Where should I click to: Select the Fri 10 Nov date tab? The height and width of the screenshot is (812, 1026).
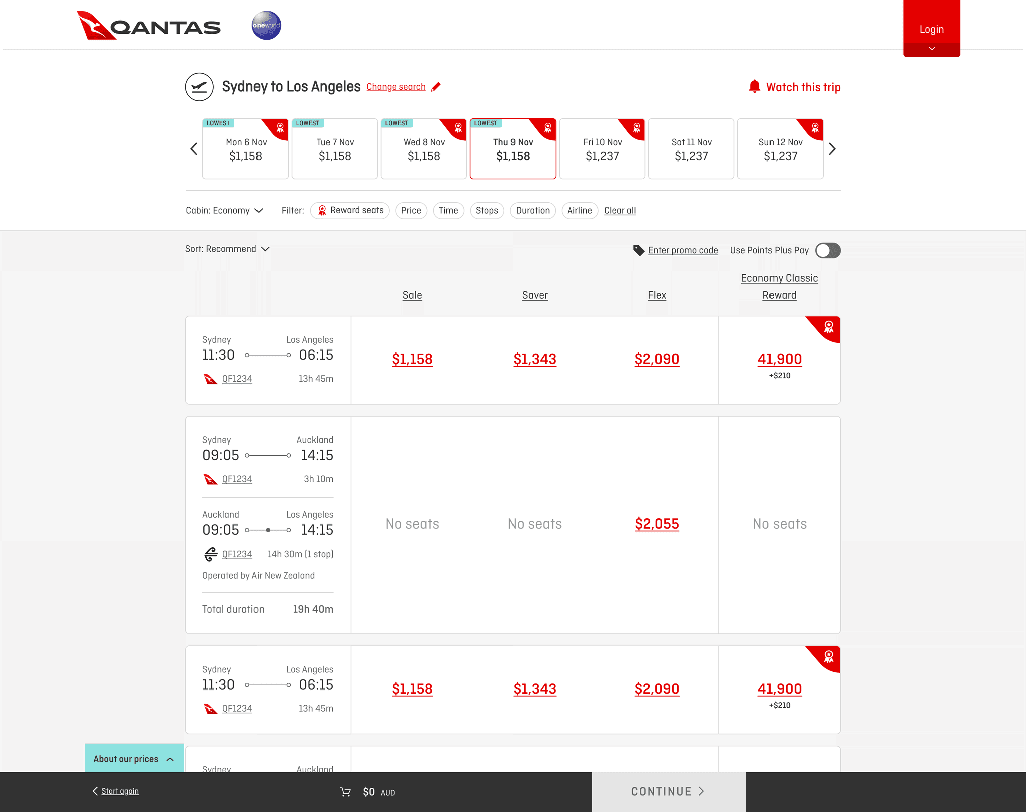click(x=602, y=149)
